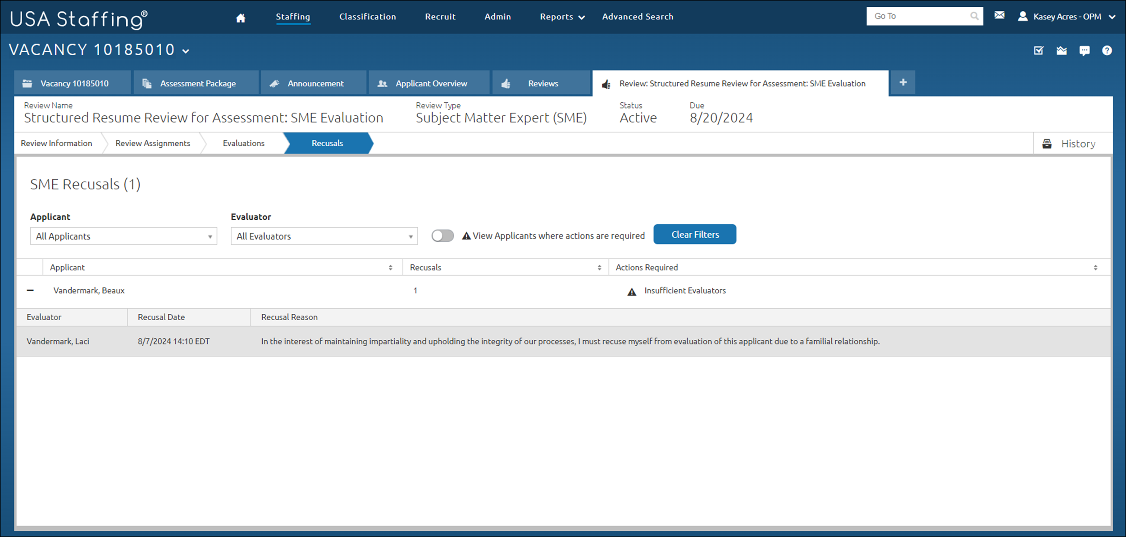Collapse the Vandermark, Beaux row
This screenshot has height=537, width=1126.
point(30,290)
